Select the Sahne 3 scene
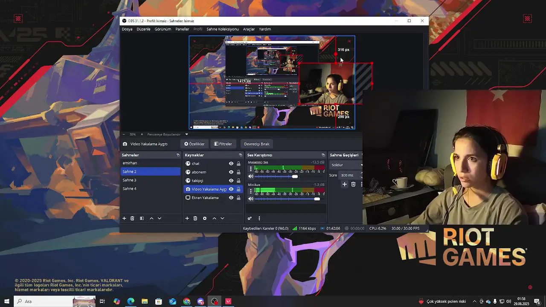 coord(151,180)
